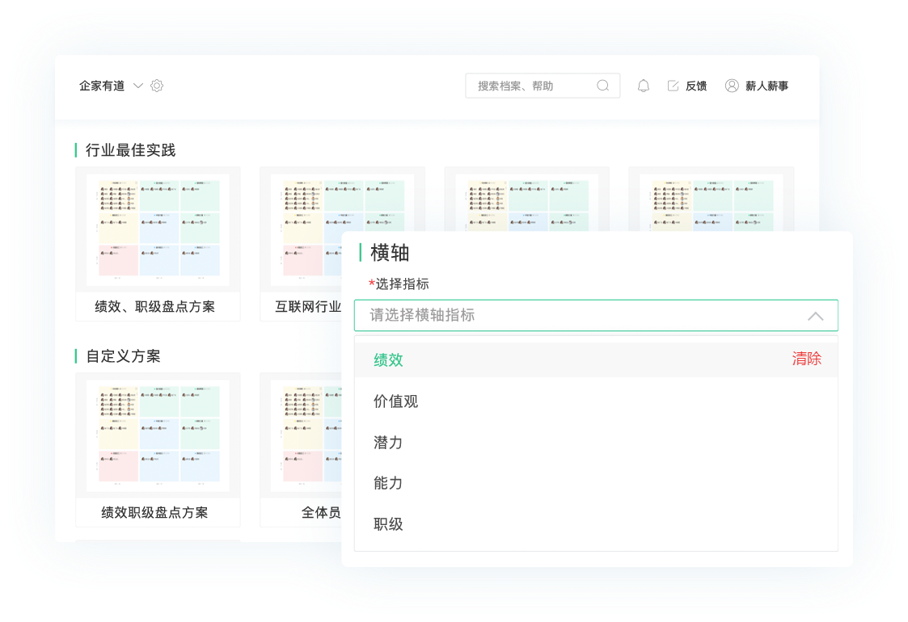
Task: Select the 绩效 indicator option
Action: point(388,359)
